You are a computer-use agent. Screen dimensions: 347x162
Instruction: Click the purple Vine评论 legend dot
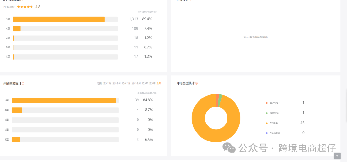(266, 133)
